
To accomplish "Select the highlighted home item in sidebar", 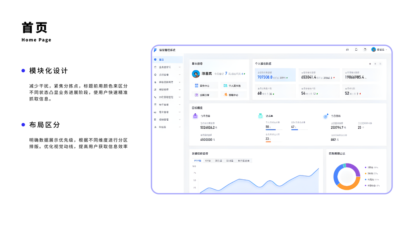I will click(x=168, y=60).
